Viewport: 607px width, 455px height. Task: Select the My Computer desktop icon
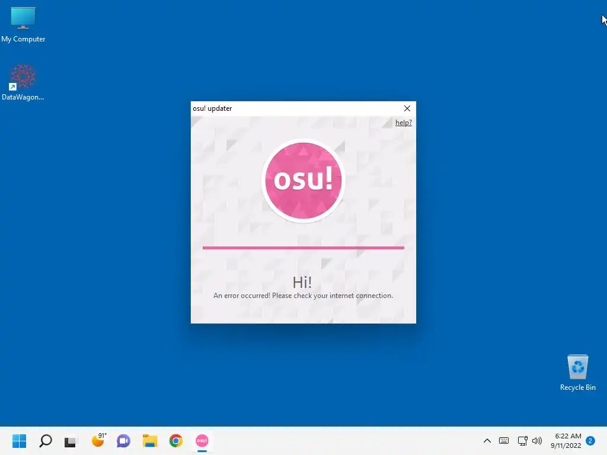coord(23,25)
